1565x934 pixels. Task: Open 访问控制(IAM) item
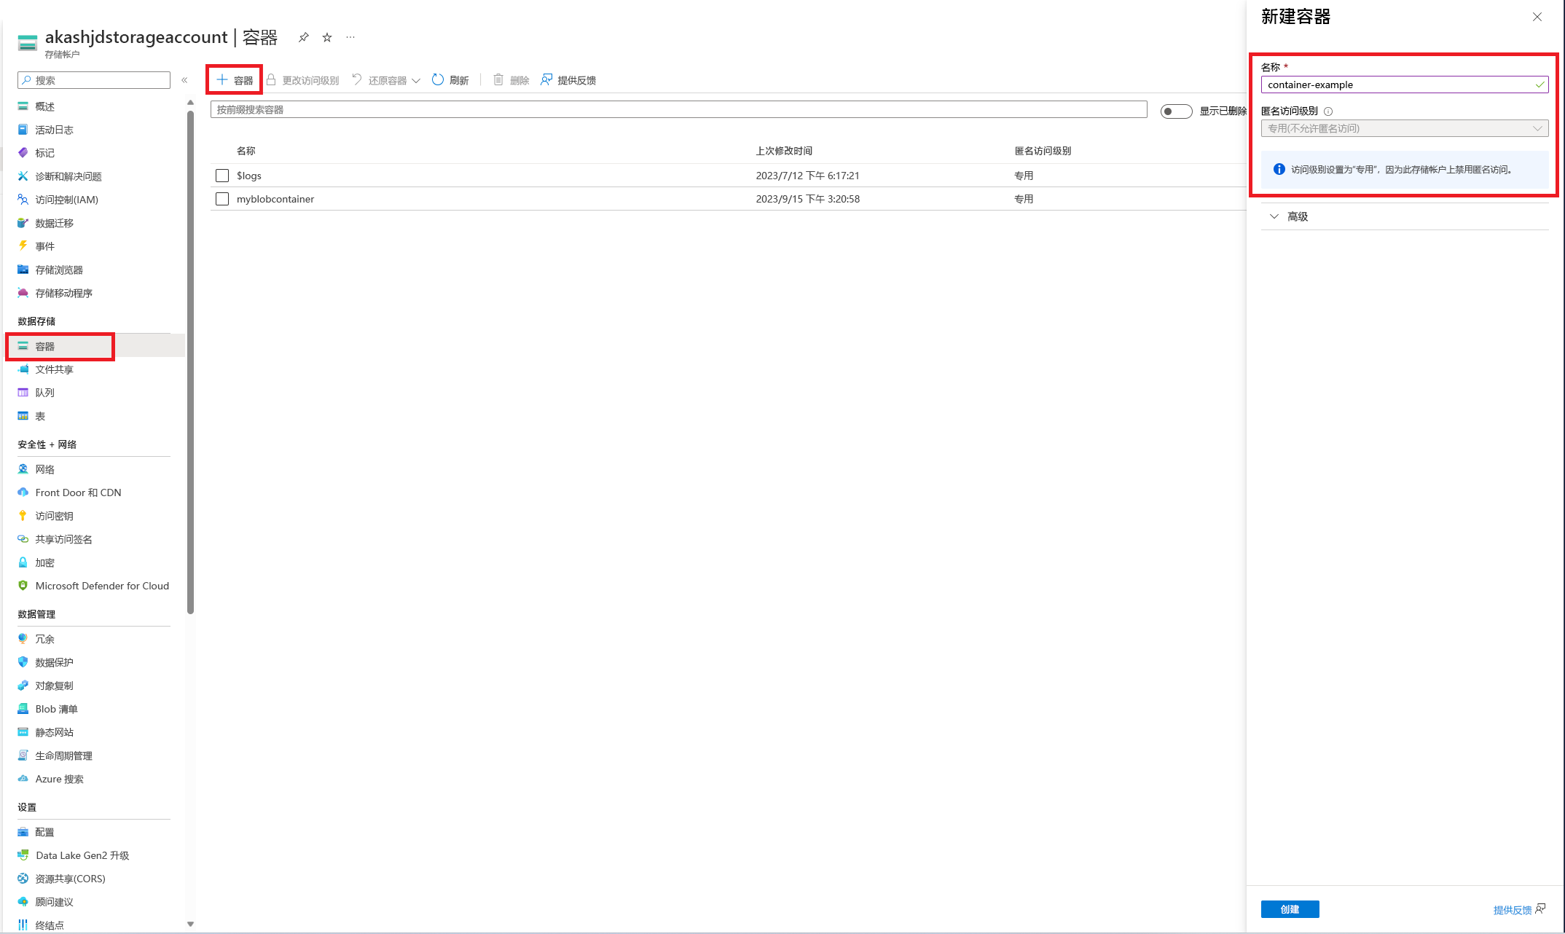point(66,200)
